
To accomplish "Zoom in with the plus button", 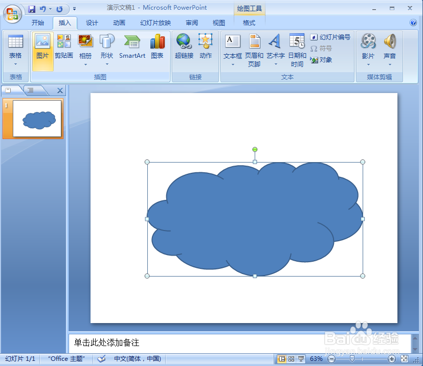I will tap(392, 359).
